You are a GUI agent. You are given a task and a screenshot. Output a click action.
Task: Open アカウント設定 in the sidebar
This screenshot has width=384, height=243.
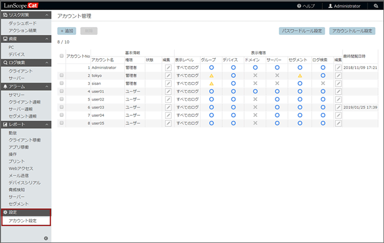[x=23, y=220]
